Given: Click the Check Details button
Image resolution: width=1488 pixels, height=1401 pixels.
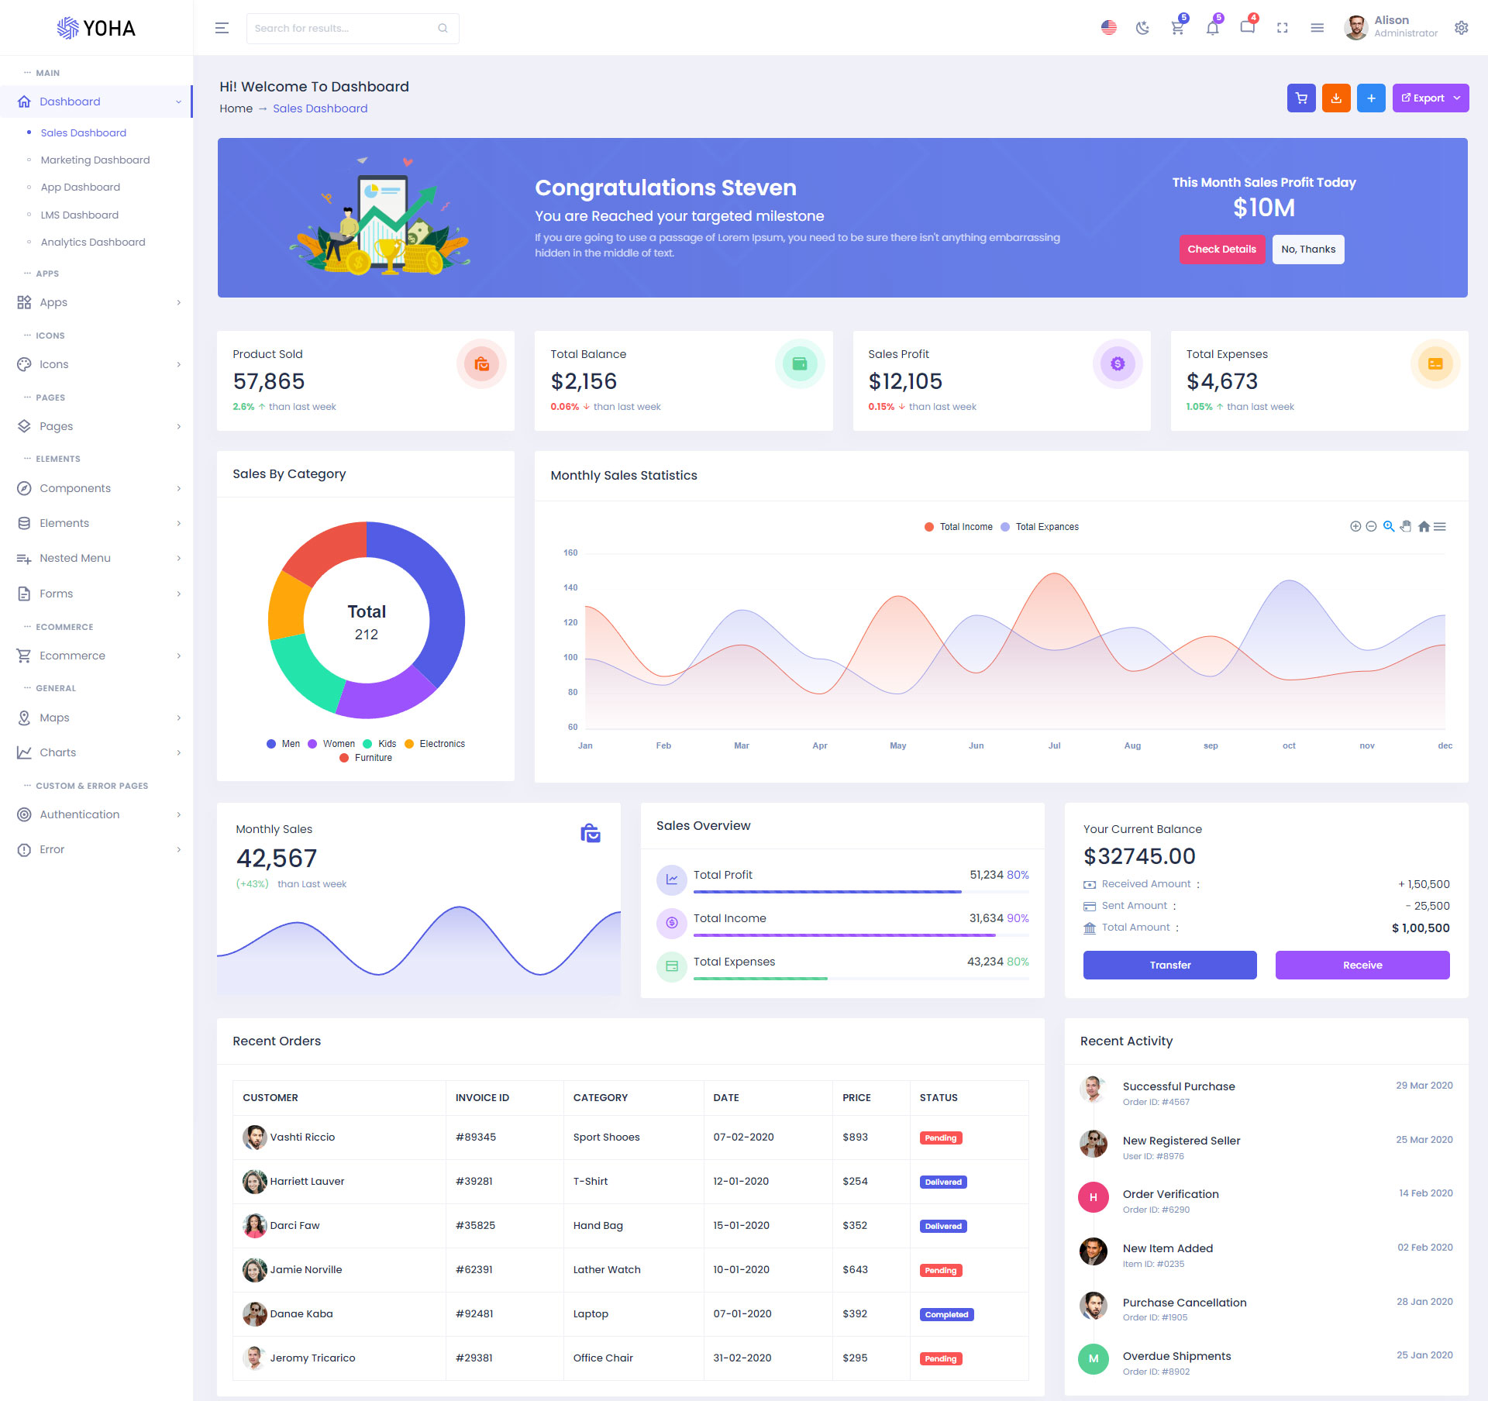Looking at the screenshot, I should pos(1221,250).
